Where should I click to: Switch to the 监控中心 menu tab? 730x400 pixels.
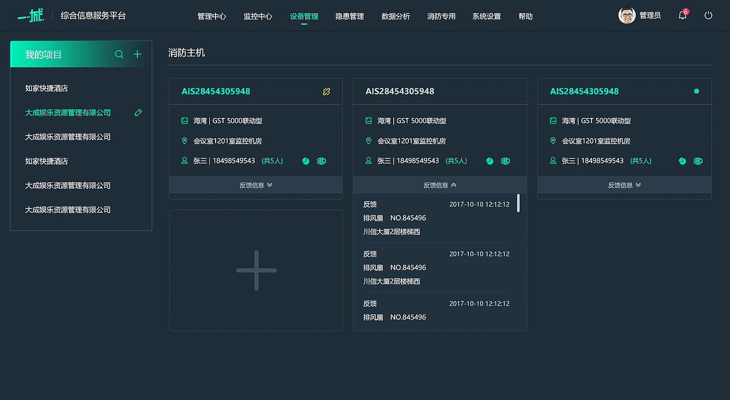[257, 17]
